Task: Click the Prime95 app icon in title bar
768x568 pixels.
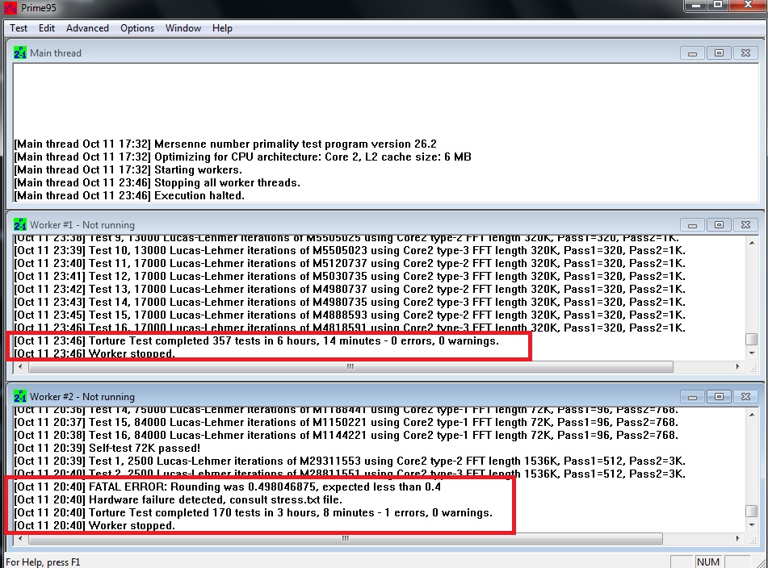Action: 10,7
